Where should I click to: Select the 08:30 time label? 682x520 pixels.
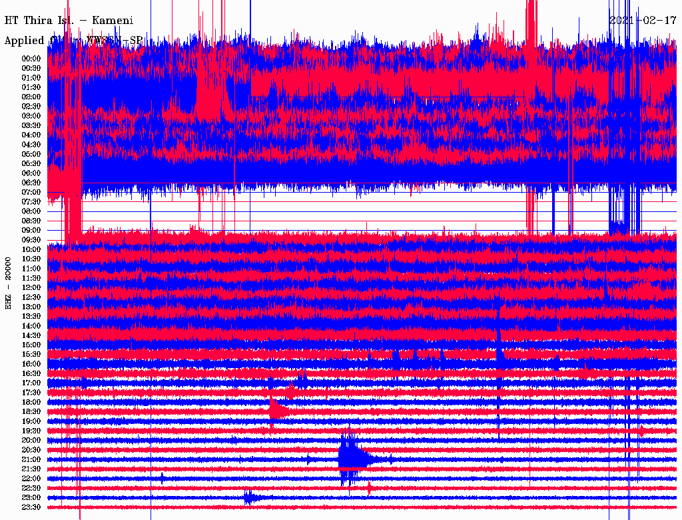point(31,221)
